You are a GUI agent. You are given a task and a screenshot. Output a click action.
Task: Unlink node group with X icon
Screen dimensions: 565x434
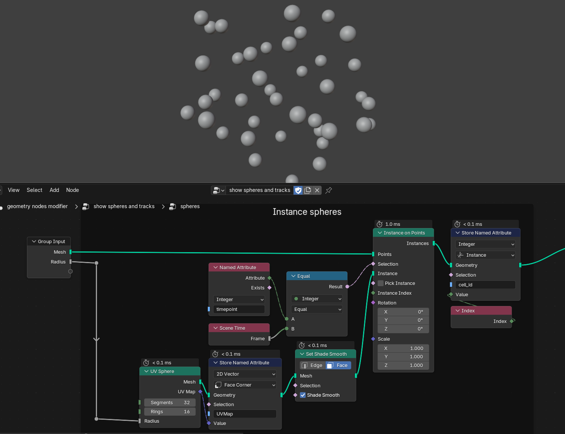[x=317, y=190]
